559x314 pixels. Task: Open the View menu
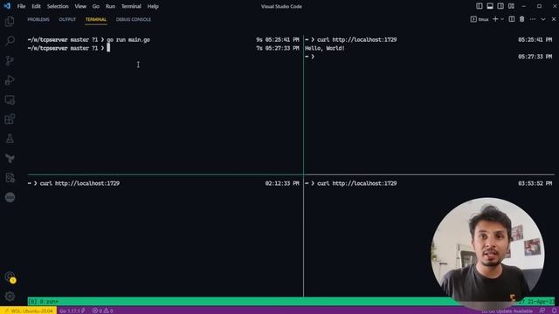point(80,6)
